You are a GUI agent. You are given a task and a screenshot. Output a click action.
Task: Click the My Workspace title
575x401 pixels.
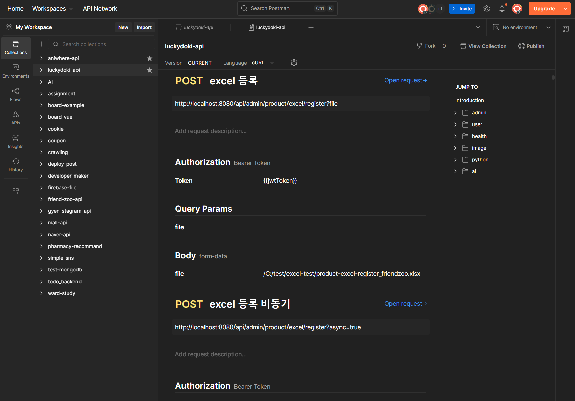(34, 27)
